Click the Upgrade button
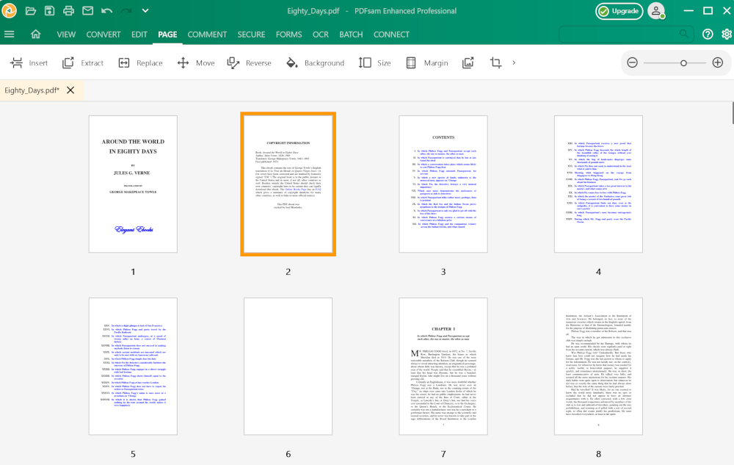The height and width of the screenshot is (465, 734). (x=619, y=11)
